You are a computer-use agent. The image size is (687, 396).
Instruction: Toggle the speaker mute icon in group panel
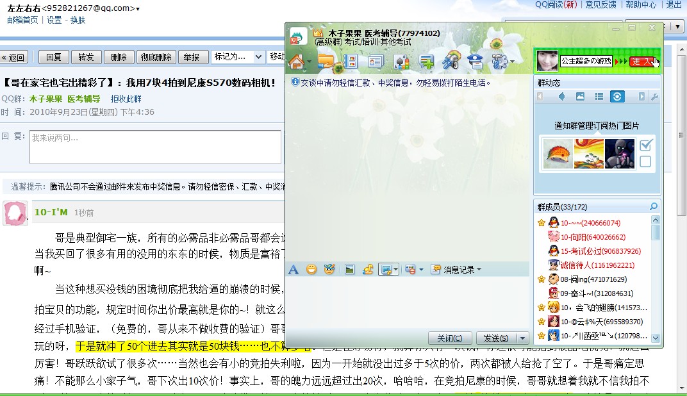point(562,96)
